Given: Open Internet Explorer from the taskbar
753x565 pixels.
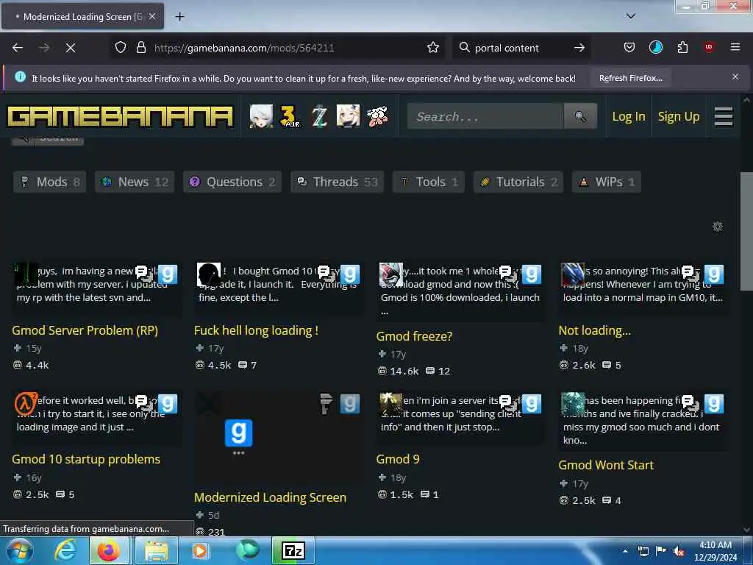Looking at the screenshot, I should point(65,550).
